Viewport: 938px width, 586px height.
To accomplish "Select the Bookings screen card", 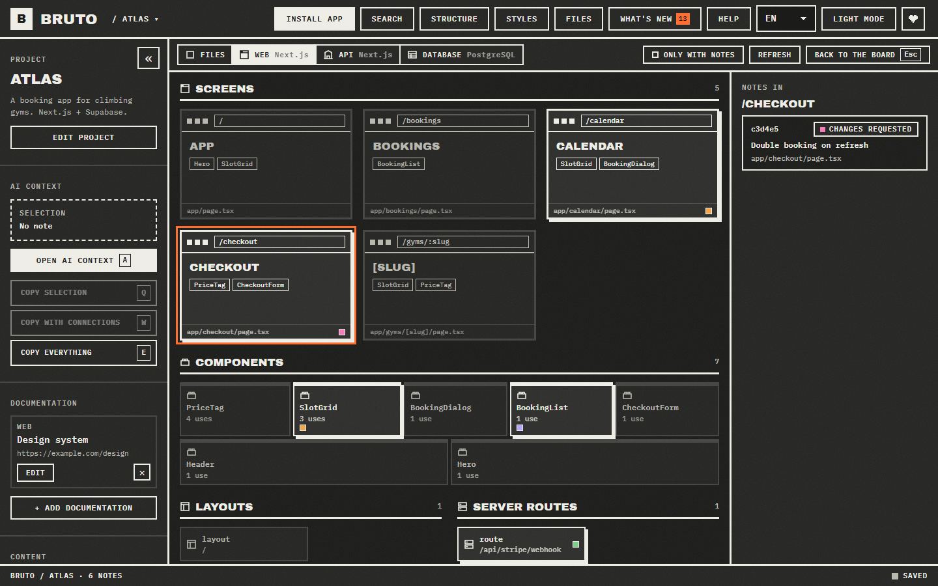I will pyautogui.click(x=449, y=164).
